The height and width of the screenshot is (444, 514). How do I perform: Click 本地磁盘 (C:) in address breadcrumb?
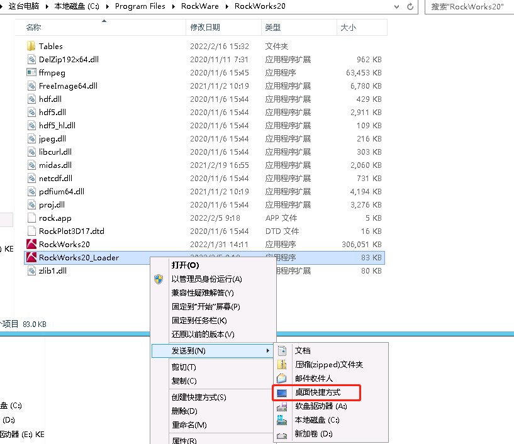click(x=77, y=6)
